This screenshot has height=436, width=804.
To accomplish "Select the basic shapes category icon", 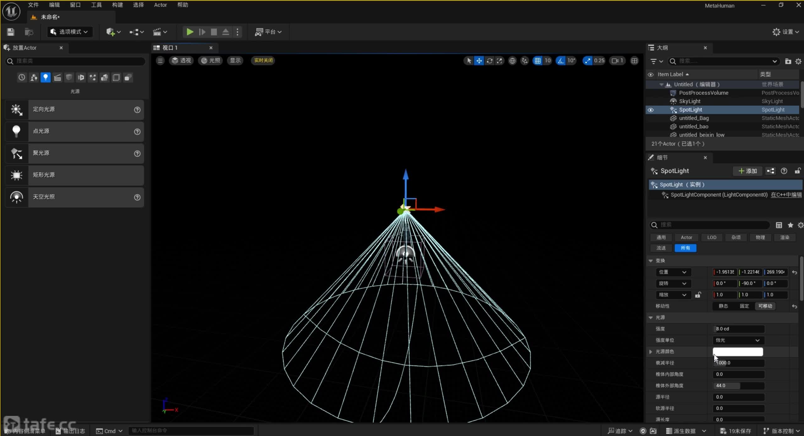I will [34, 77].
